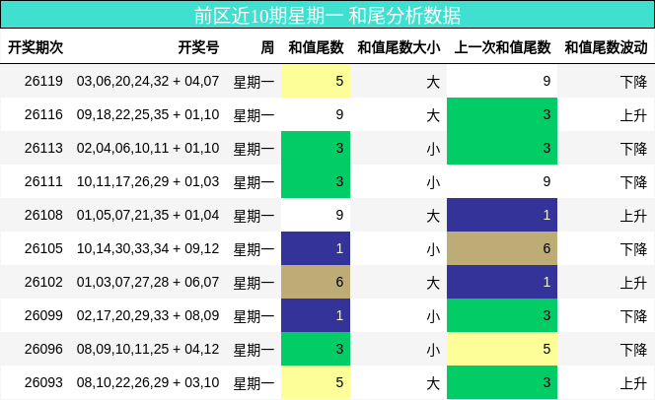
Task: Select numbers 03,06,20,24,32 + 04,07
Action: [x=148, y=81]
